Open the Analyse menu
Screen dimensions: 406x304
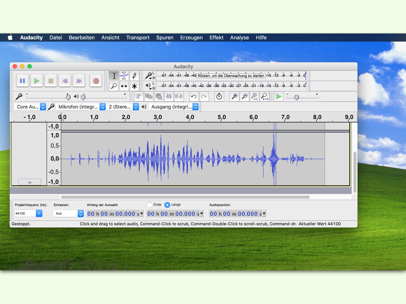240,38
